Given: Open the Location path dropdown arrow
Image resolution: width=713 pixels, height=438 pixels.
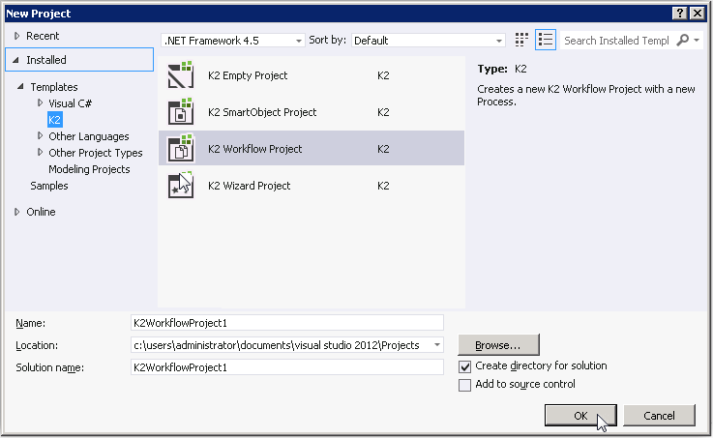Looking at the screenshot, I should [437, 345].
